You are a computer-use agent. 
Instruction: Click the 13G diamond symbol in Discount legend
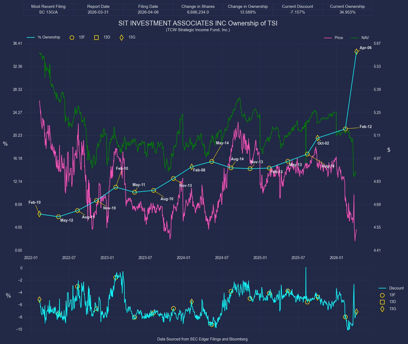point(382,309)
